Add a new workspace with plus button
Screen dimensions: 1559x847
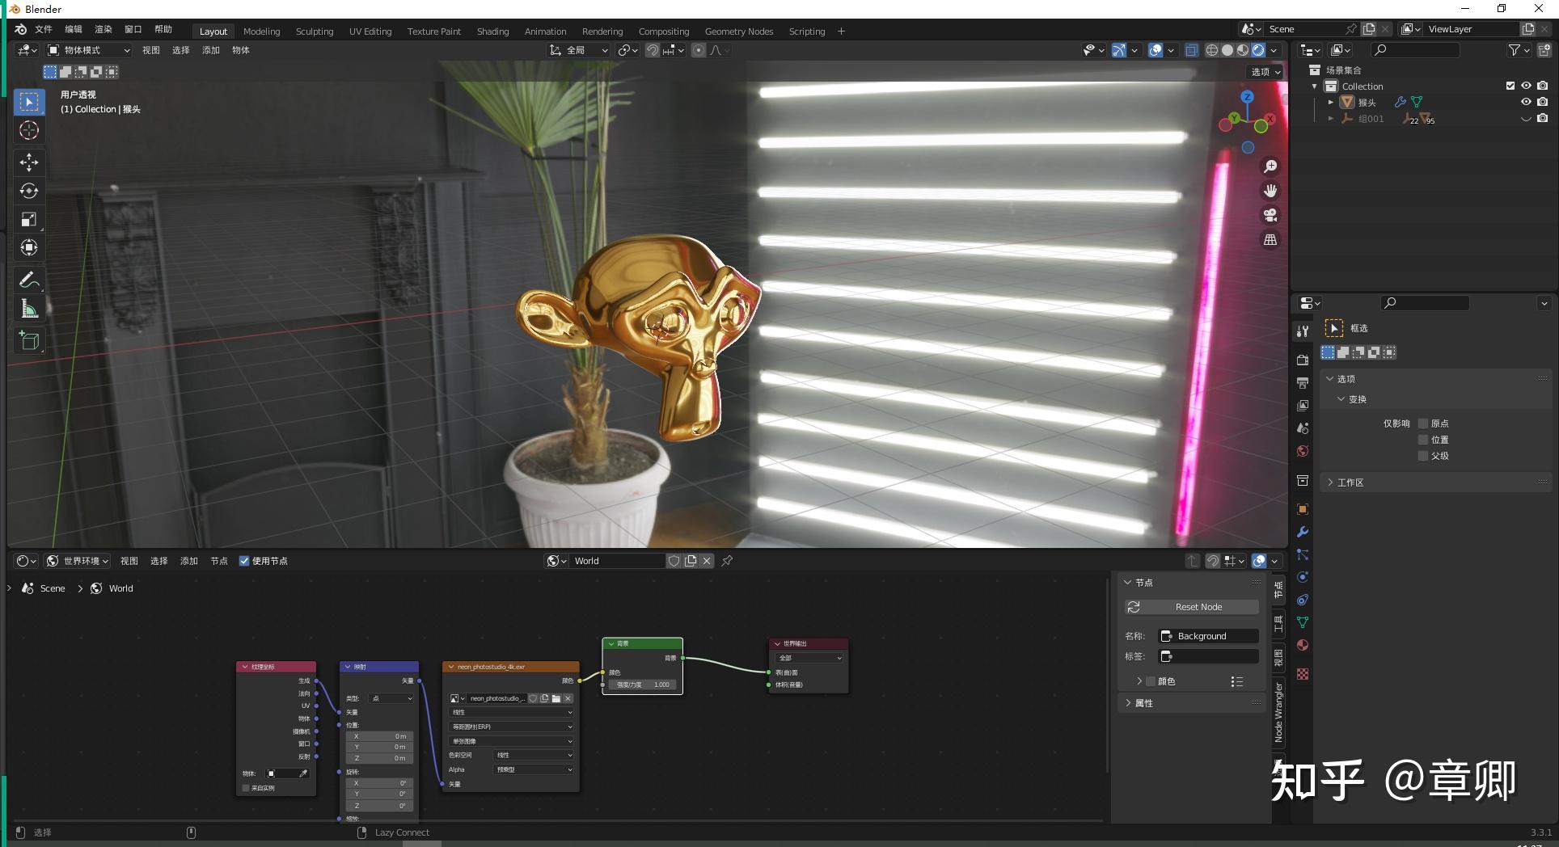841,32
